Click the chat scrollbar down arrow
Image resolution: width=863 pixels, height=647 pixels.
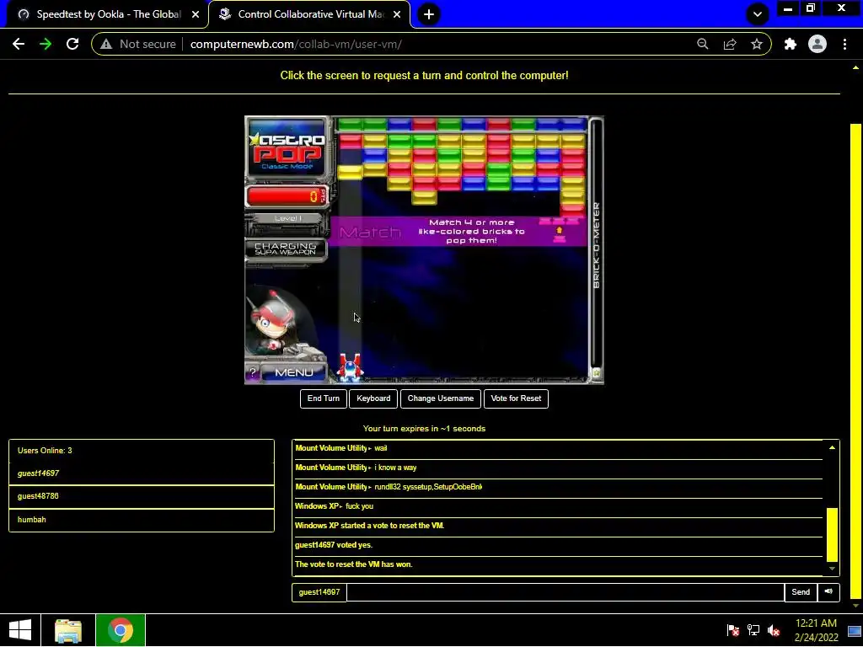(832, 569)
